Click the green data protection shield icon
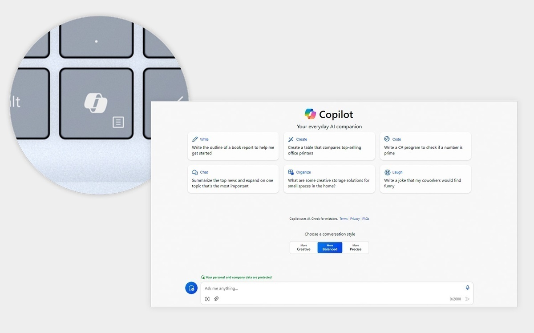Screen dimensions: 534x333 [203, 277]
